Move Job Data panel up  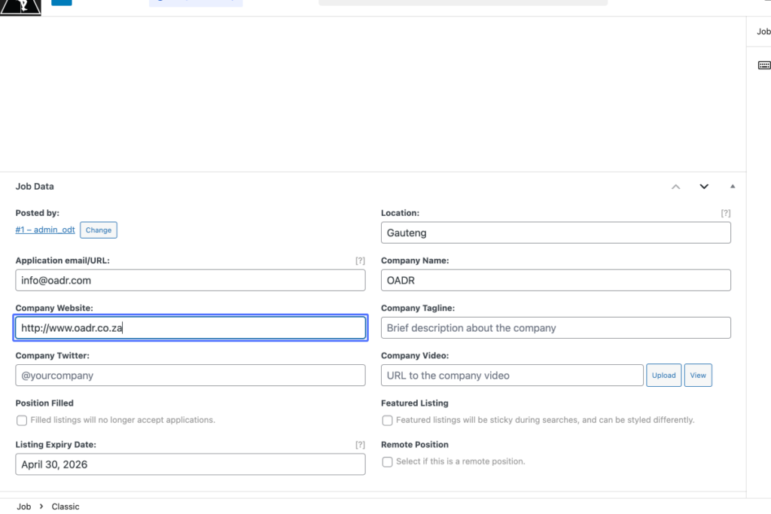(675, 187)
